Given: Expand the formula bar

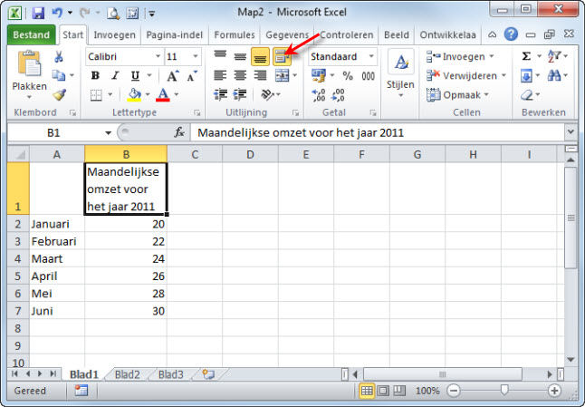Looking at the screenshot, I should 571,131.
